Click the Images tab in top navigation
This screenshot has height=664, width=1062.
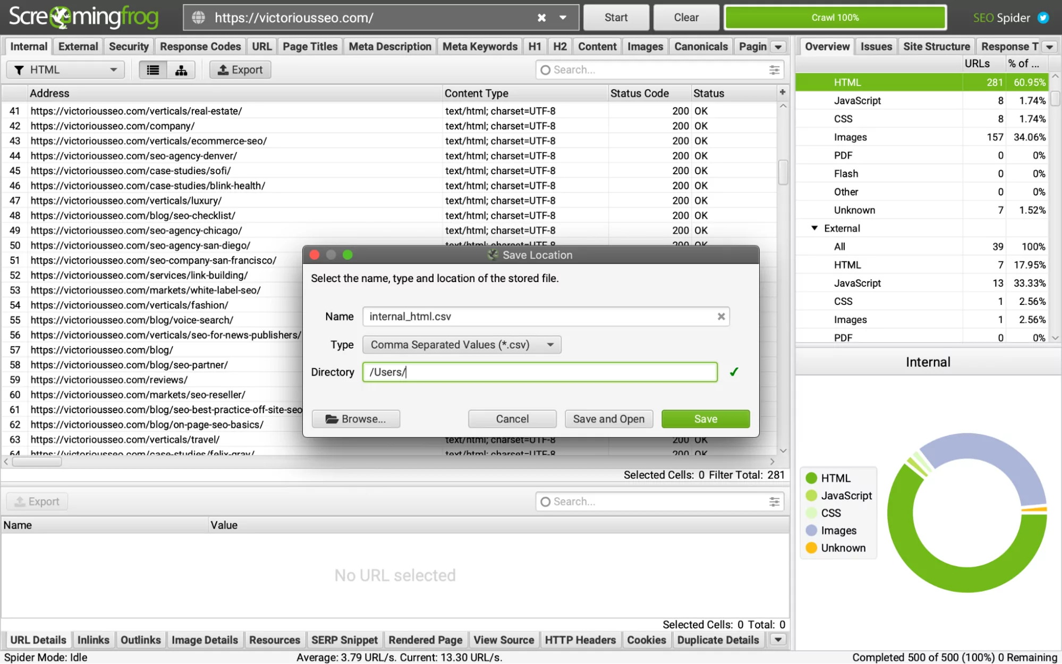tap(645, 47)
